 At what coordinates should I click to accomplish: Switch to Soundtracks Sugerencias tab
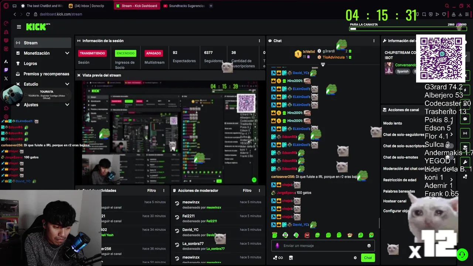coord(184,6)
